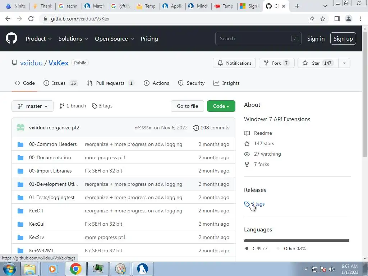Open a new tab with the plus icon
This screenshot has height=276, width=368.
[297, 6]
